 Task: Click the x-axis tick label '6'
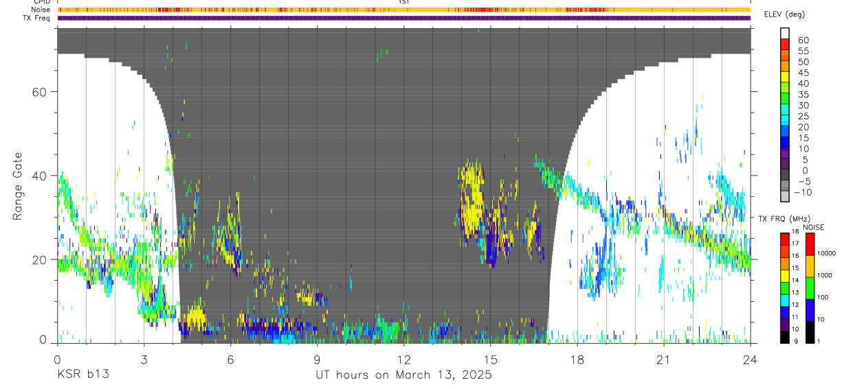click(230, 359)
